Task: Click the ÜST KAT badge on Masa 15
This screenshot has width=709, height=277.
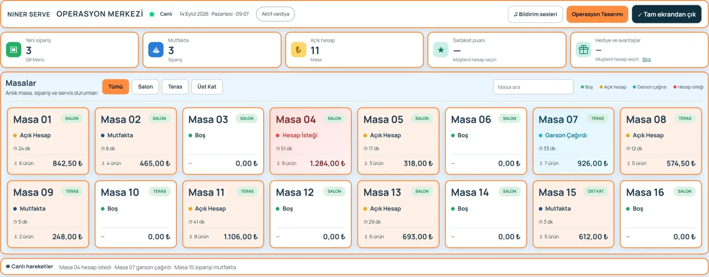Action: click(596, 191)
